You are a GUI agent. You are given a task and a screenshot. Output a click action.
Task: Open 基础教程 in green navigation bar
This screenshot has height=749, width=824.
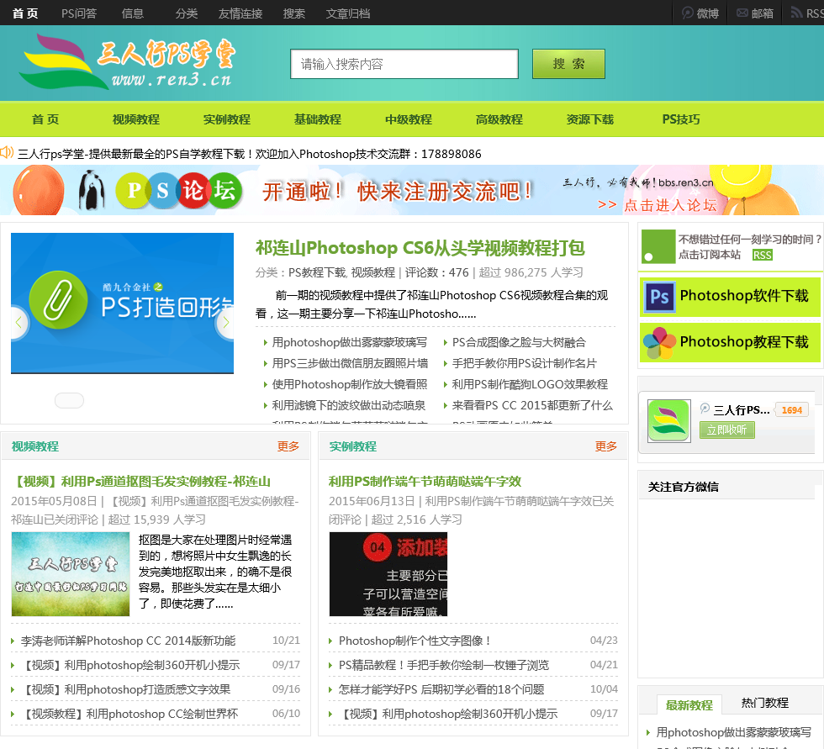pyautogui.click(x=318, y=119)
